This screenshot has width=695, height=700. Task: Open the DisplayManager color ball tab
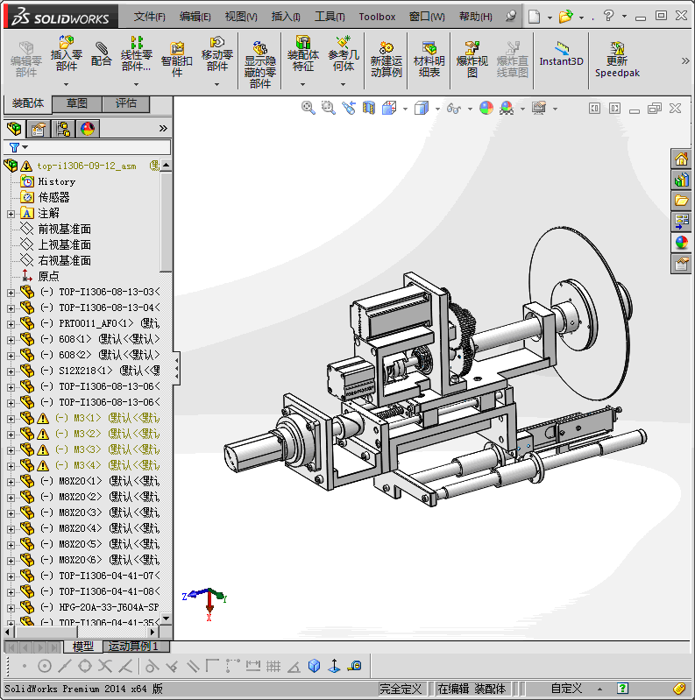pos(88,129)
